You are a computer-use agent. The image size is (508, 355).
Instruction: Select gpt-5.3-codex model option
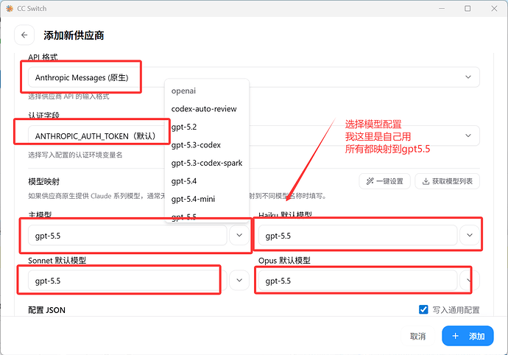point(196,145)
